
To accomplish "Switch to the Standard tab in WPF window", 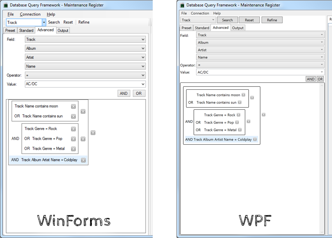I will tap(202, 28).
